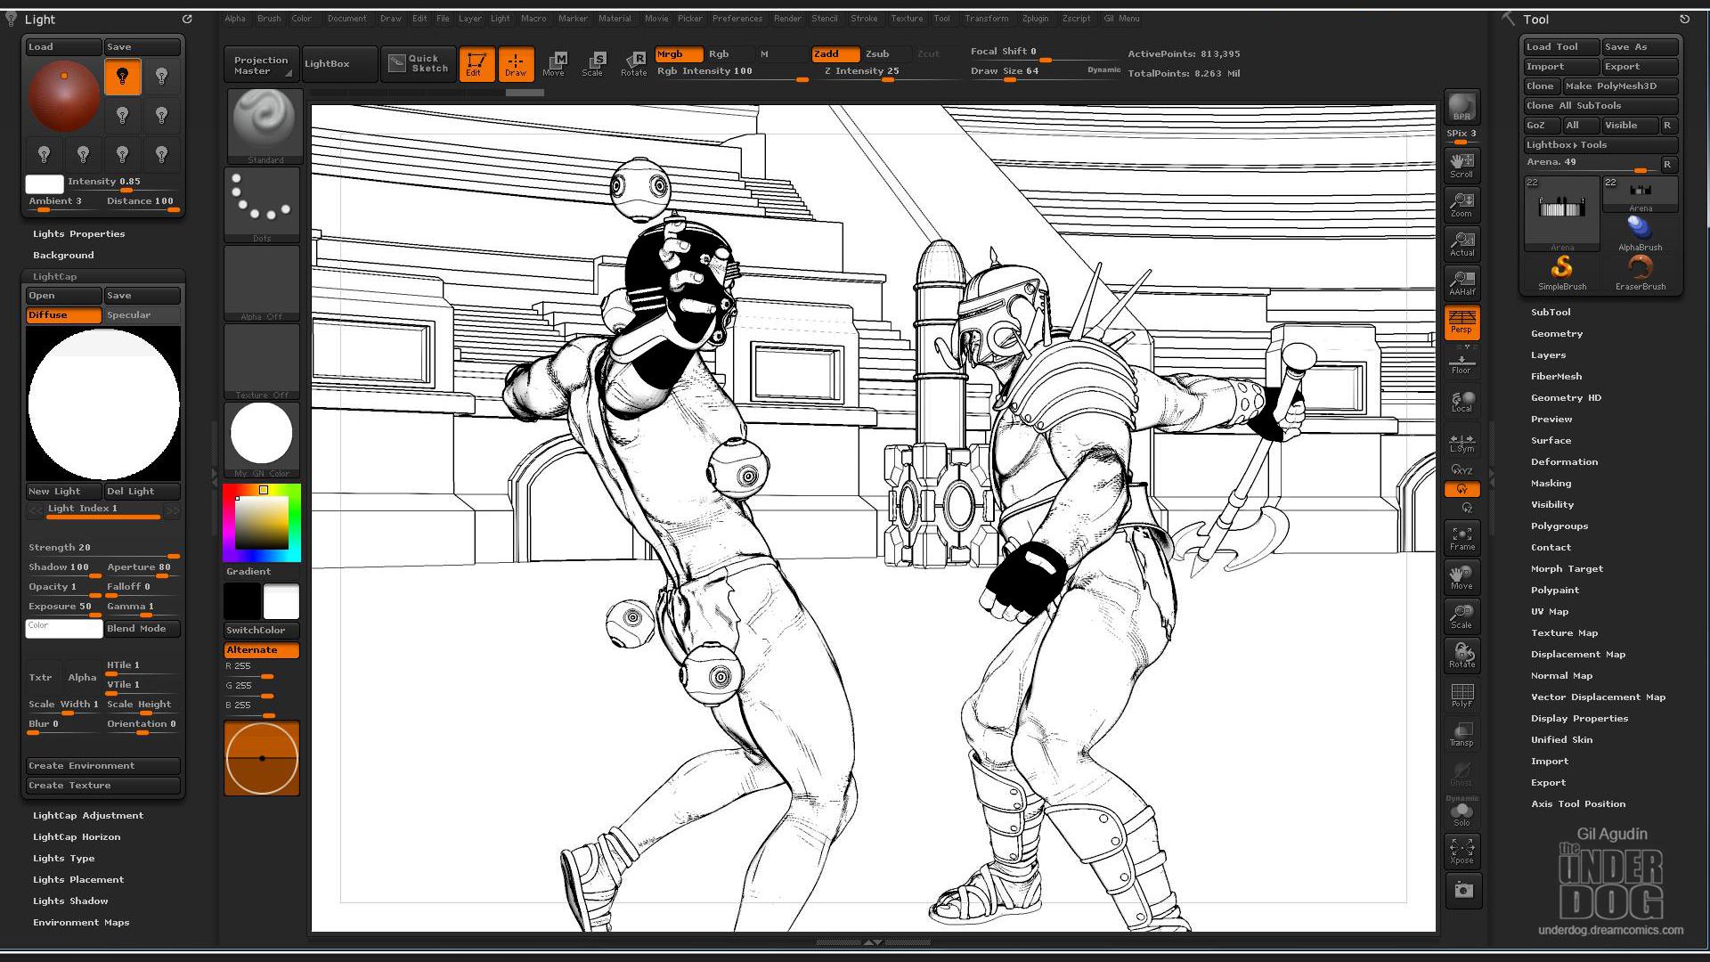Select the EraserBrush tool
Screen dimensions: 1710x962
1640,271
